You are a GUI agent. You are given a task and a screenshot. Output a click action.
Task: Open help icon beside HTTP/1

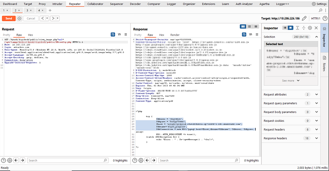[x=325, y=18]
